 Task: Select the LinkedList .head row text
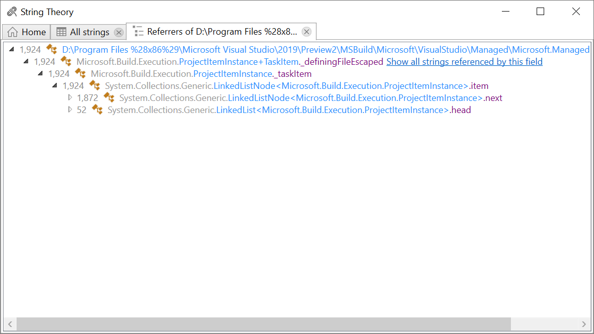click(289, 110)
